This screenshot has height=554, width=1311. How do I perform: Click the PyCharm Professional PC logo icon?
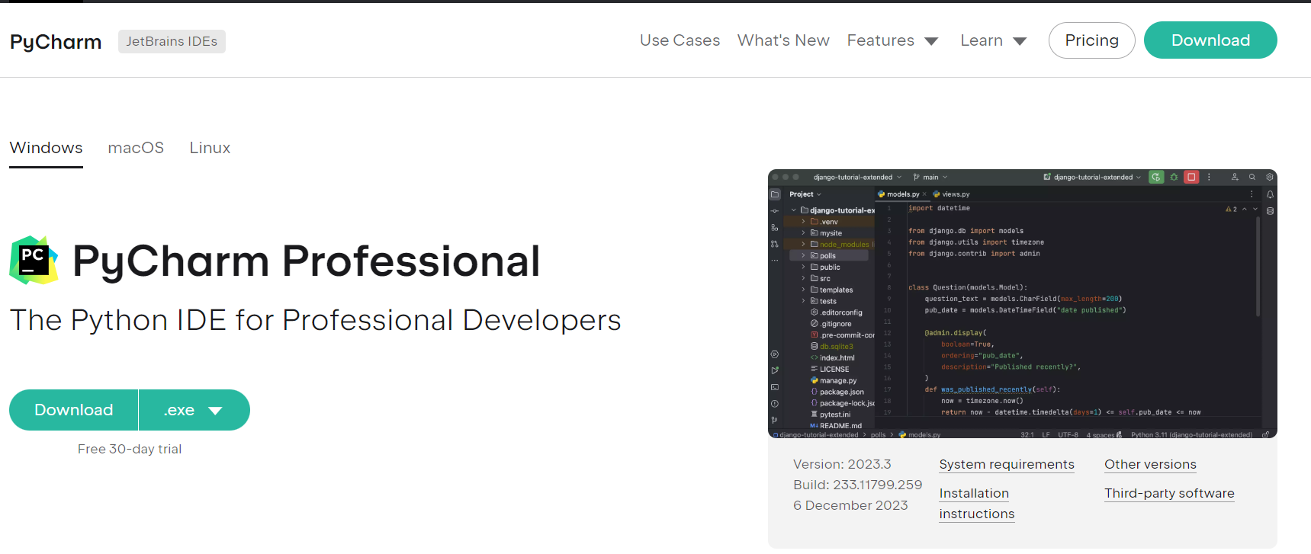(x=34, y=260)
